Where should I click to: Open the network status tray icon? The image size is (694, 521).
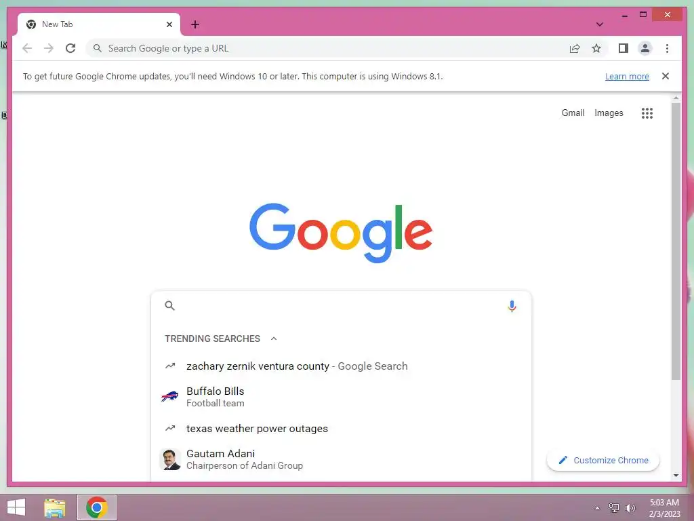(x=613, y=508)
